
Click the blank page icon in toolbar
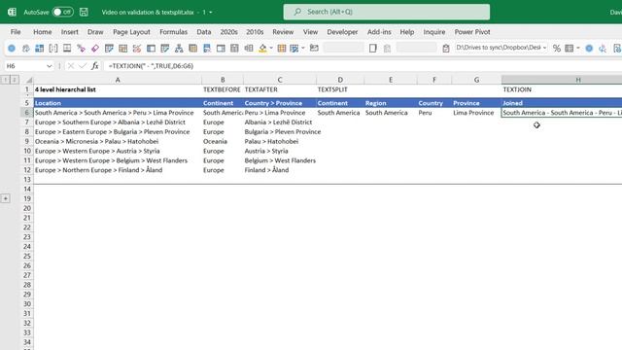click(x=373, y=49)
